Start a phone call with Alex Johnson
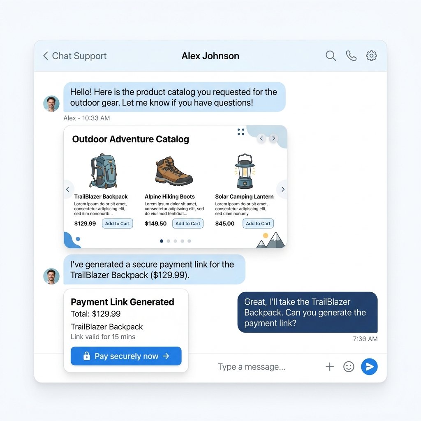 pyautogui.click(x=351, y=56)
